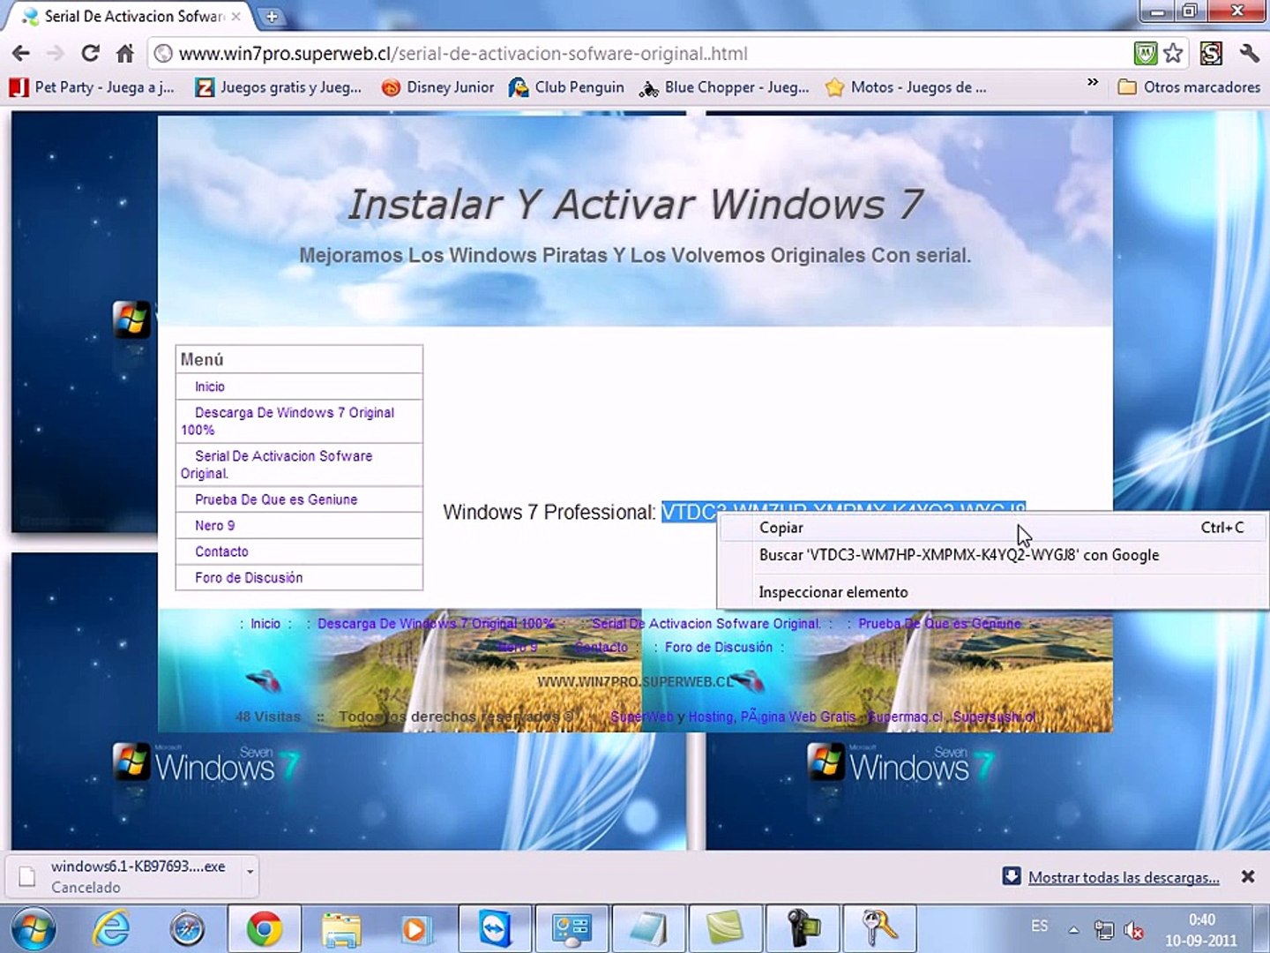Open the Otros marcadores folder
This screenshot has height=953, width=1270.
point(1189,87)
